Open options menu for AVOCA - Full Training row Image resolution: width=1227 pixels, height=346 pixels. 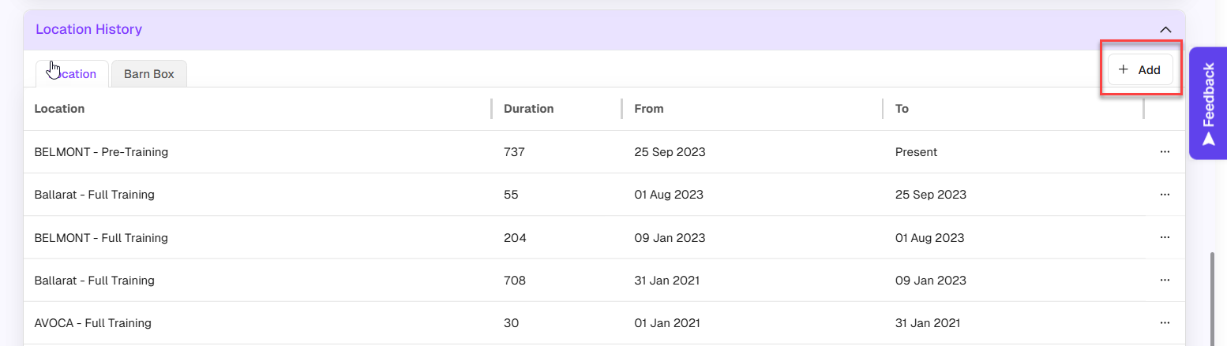point(1165,322)
